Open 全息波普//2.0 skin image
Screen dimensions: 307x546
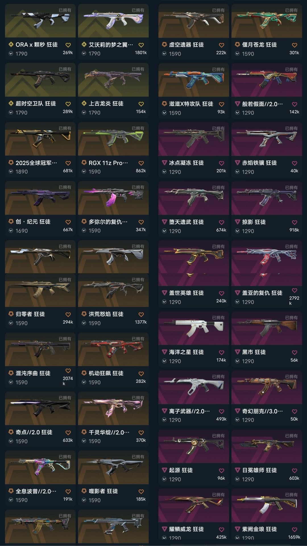[40, 467]
